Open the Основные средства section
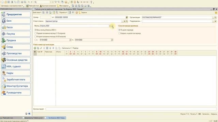The height and width of the screenshot is (122, 218). (x=16, y=60)
